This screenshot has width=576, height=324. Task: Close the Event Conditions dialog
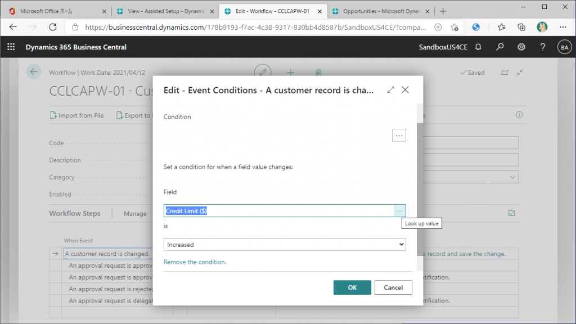pos(405,89)
